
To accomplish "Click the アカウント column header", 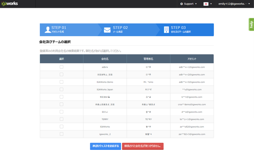I will click(192, 59).
